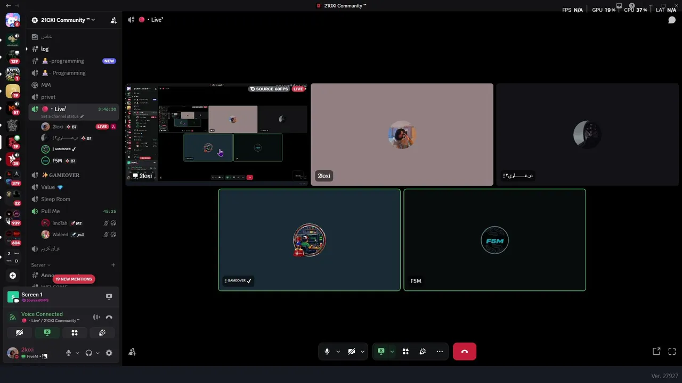The image size is (682, 383).
Task: Open Waleed user in Pull Me channel
Action: [78, 235]
